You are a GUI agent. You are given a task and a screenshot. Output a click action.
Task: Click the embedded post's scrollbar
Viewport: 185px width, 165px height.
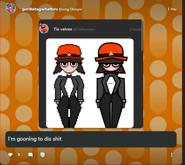click(142, 36)
